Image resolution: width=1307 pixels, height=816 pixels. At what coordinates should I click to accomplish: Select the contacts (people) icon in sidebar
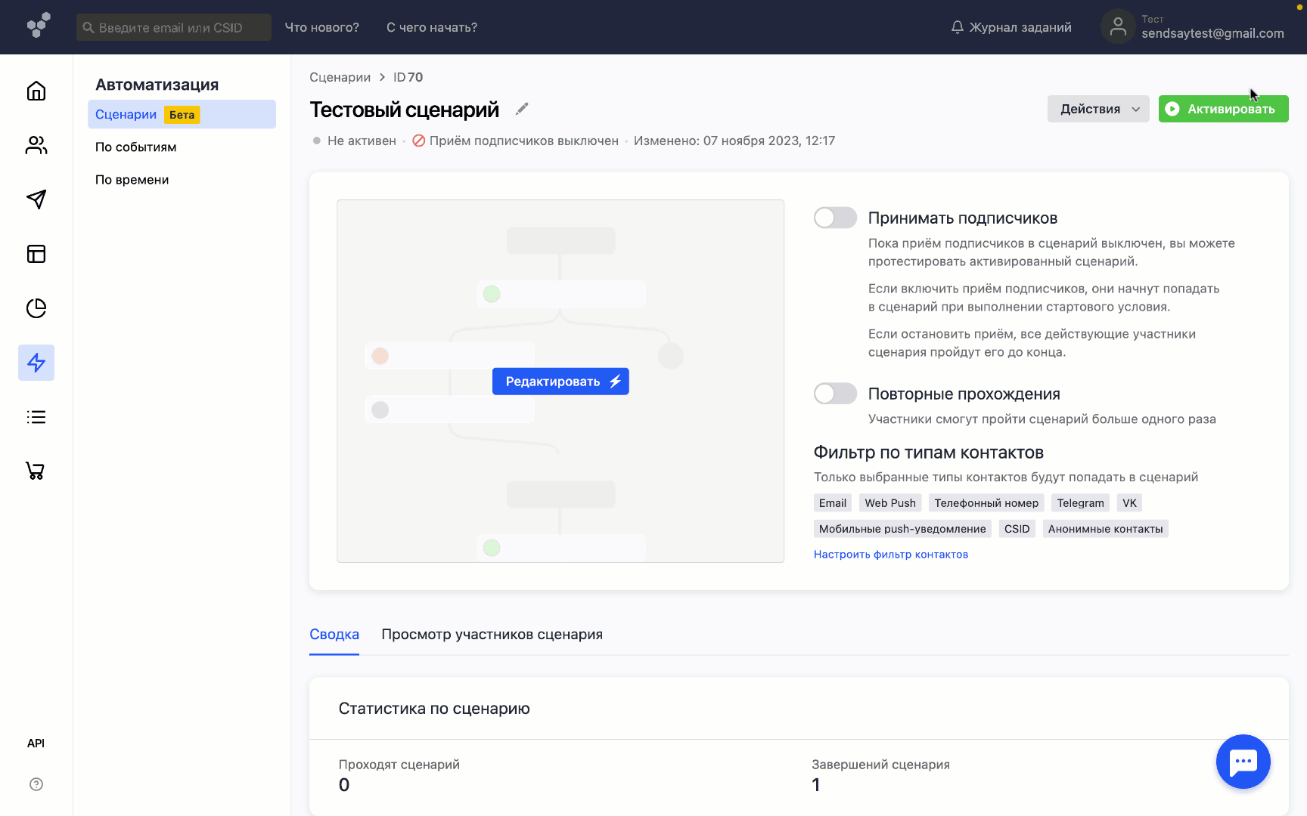point(36,145)
